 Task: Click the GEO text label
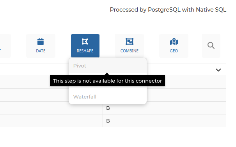click(x=174, y=51)
